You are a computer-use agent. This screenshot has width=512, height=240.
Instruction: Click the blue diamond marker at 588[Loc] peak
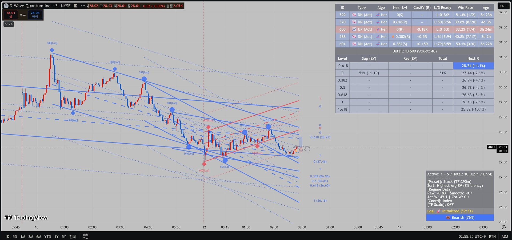52,50
